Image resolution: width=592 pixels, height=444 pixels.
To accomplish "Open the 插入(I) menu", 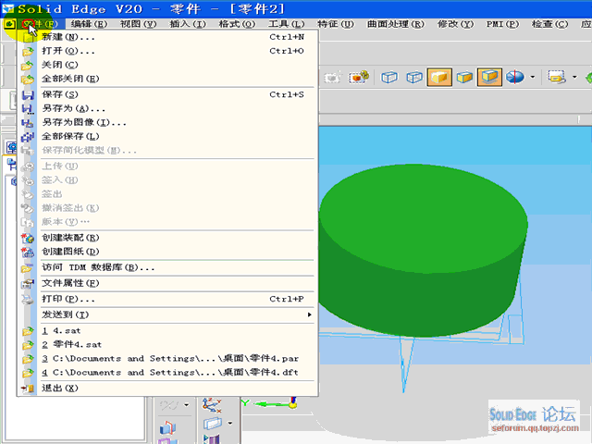I will (x=188, y=24).
